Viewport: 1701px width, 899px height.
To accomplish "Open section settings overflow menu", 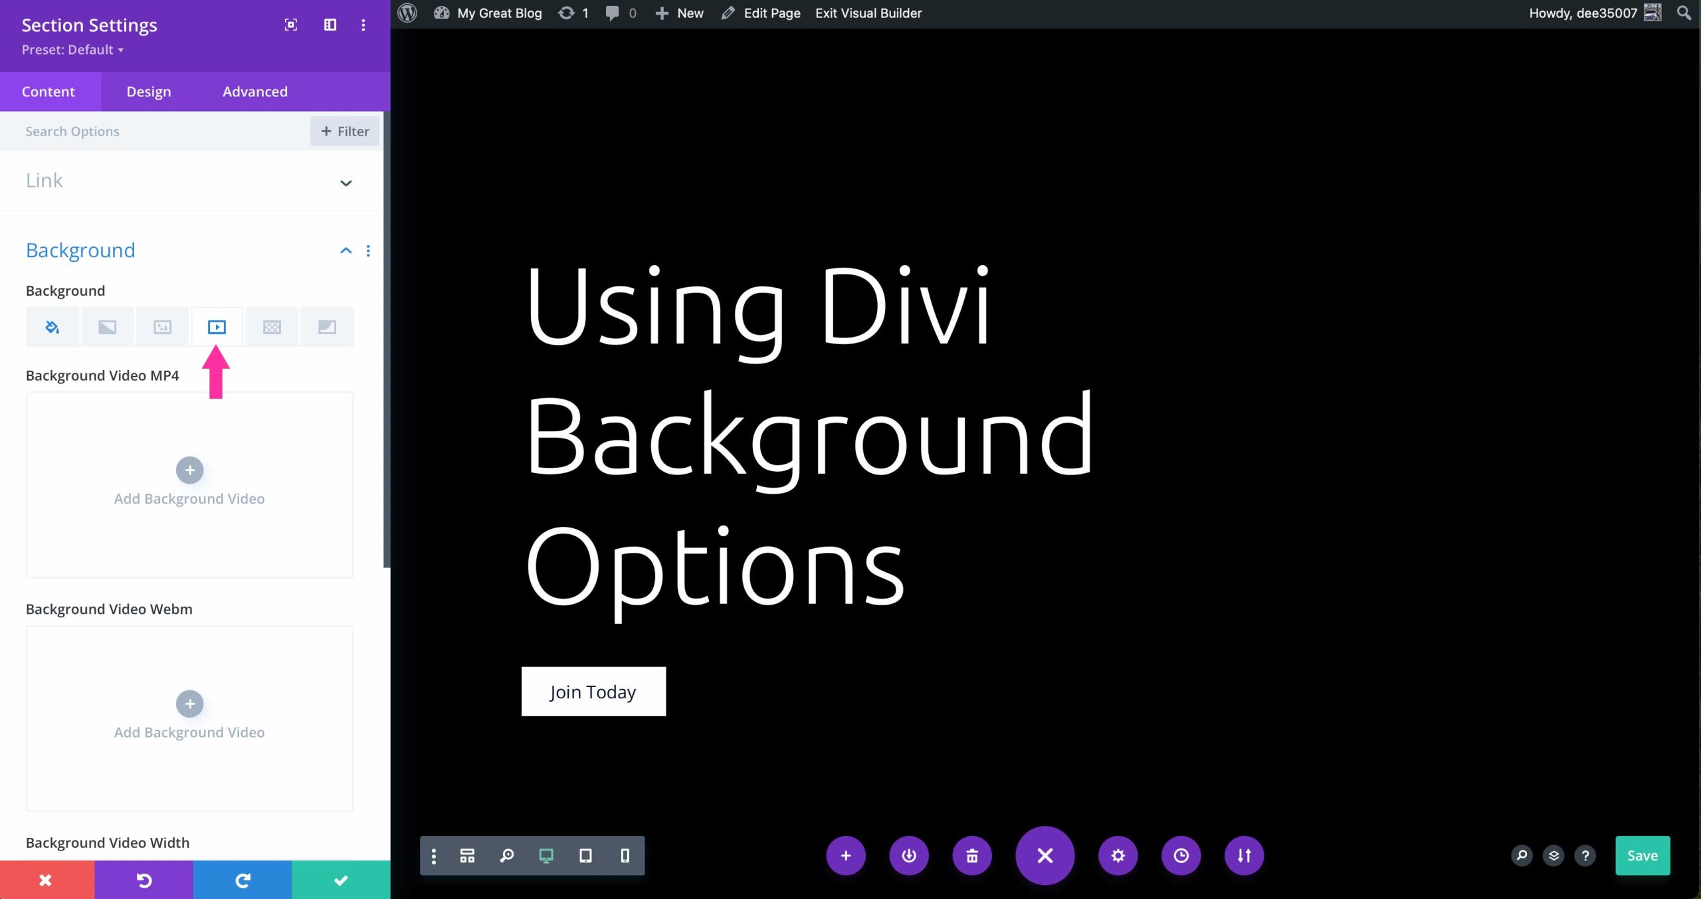I will point(362,25).
